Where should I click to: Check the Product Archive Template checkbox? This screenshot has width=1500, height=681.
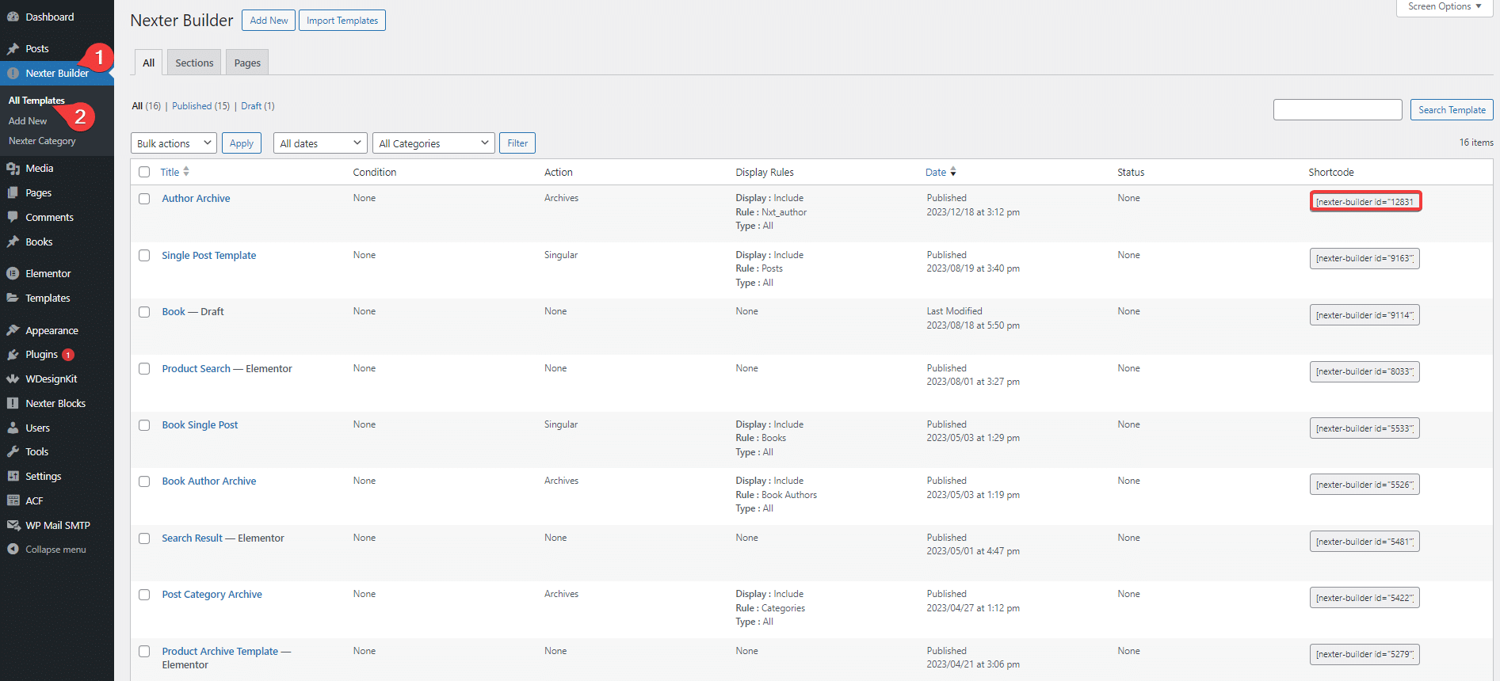[x=144, y=652]
